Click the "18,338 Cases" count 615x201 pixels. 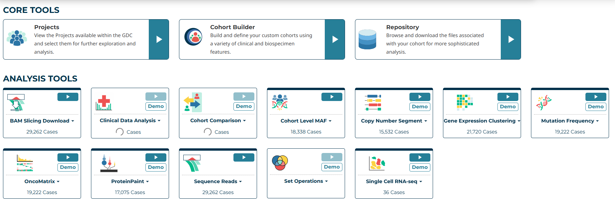coord(306,132)
